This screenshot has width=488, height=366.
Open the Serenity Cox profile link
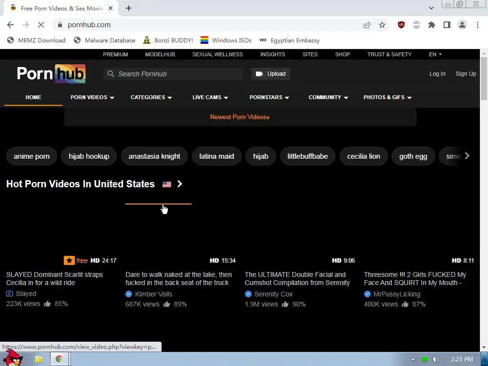(x=273, y=294)
